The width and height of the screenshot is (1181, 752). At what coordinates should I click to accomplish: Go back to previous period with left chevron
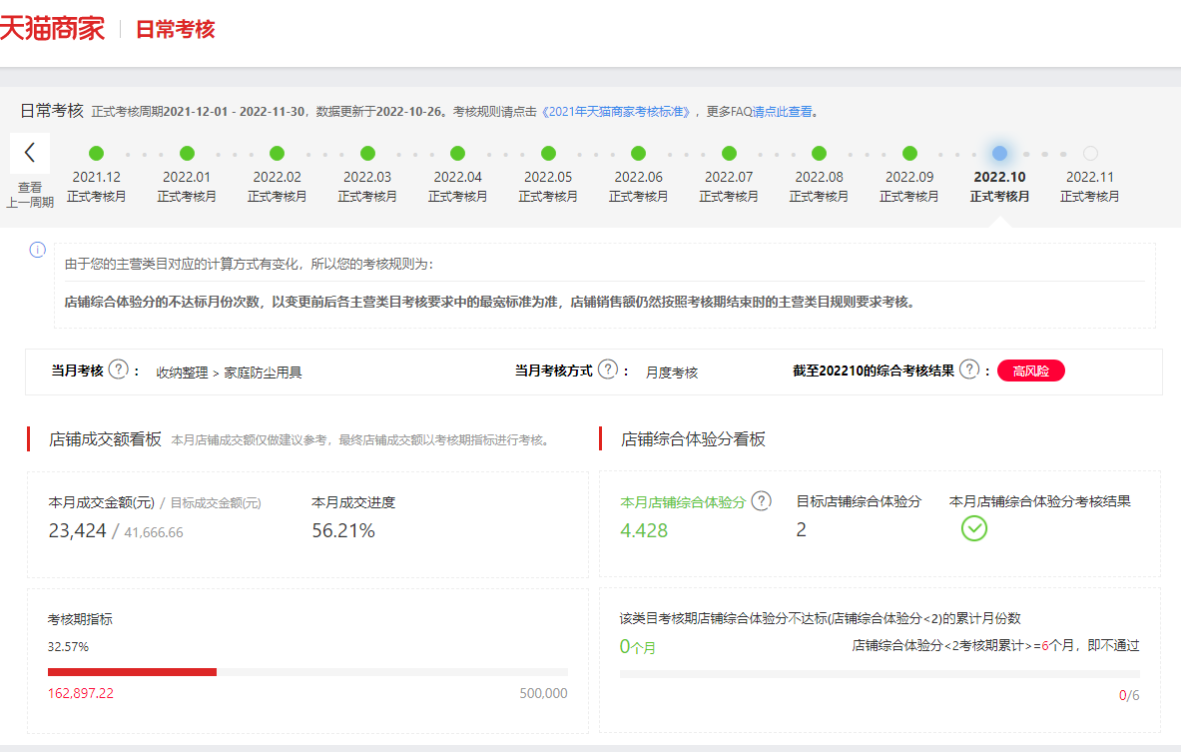point(30,153)
